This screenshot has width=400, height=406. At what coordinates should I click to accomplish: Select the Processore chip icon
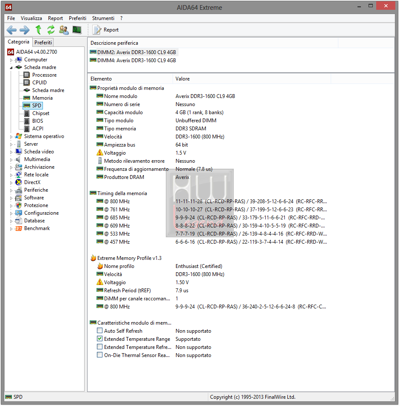click(x=27, y=75)
